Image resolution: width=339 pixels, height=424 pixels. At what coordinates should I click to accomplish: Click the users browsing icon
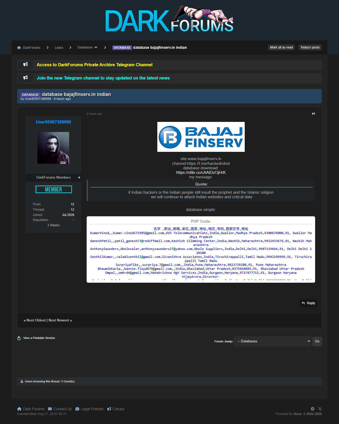click(x=22, y=381)
